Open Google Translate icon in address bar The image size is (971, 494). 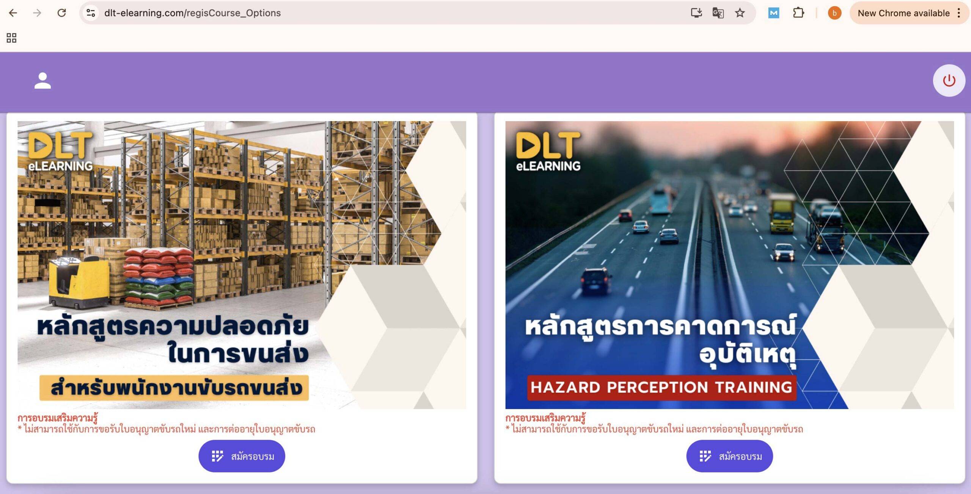718,13
